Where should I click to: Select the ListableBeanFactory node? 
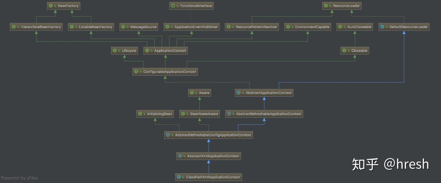(x=91, y=27)
